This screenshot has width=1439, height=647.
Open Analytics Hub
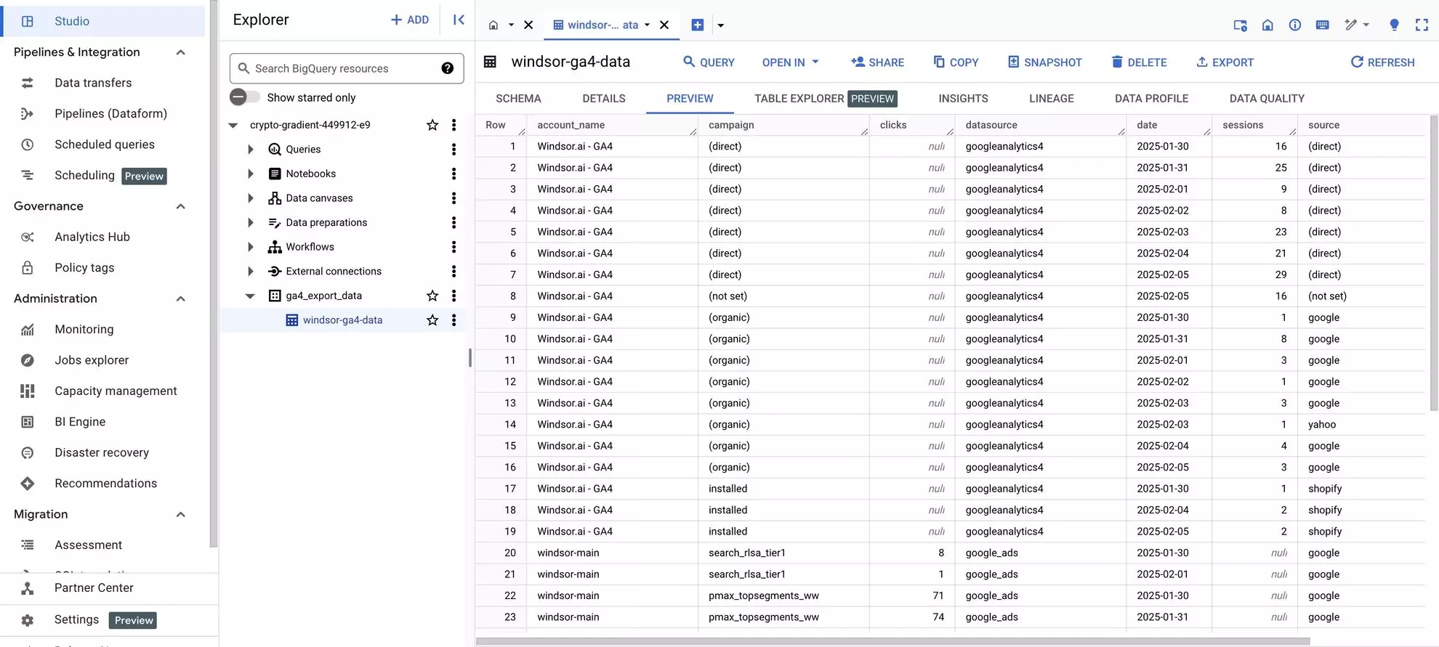(x=92, y=237)
